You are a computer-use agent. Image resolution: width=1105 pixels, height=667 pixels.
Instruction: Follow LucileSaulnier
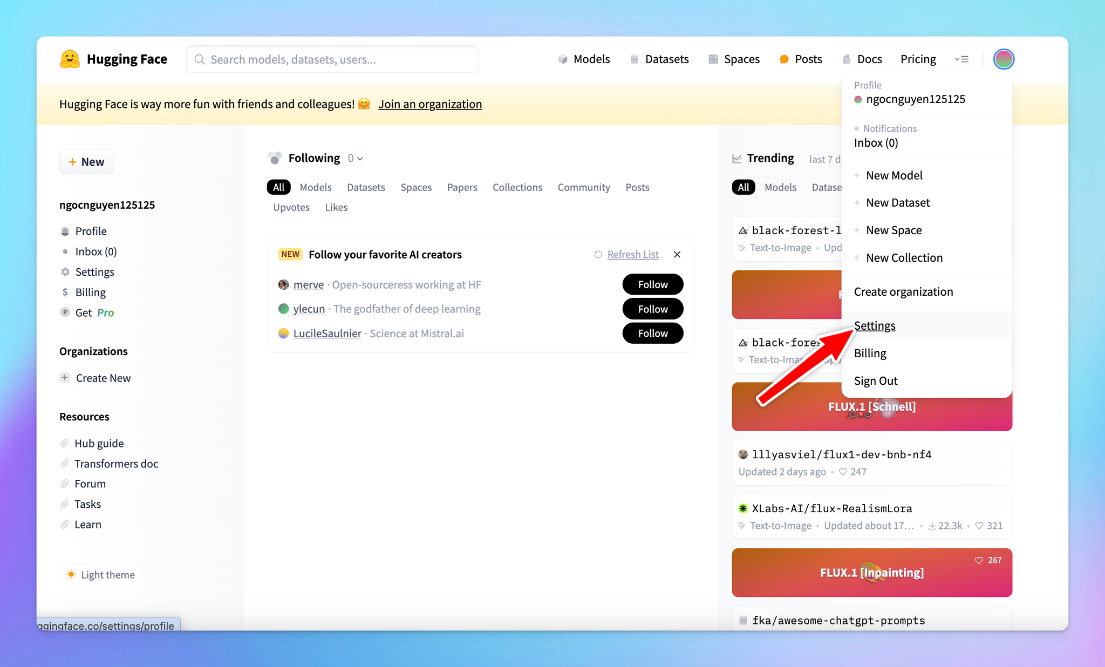click(653, 333)
